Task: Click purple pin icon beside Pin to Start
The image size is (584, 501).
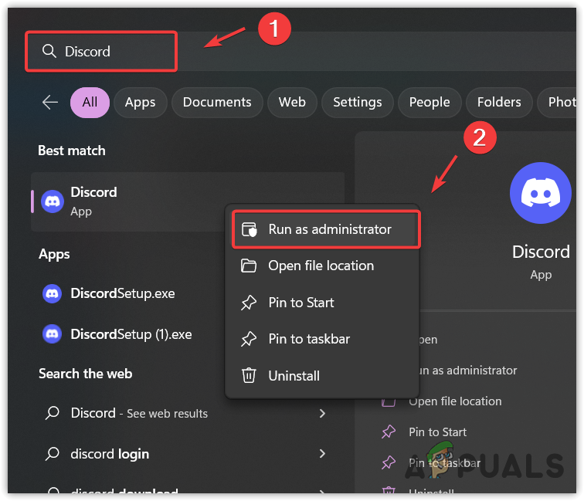Action: (389, 432)
